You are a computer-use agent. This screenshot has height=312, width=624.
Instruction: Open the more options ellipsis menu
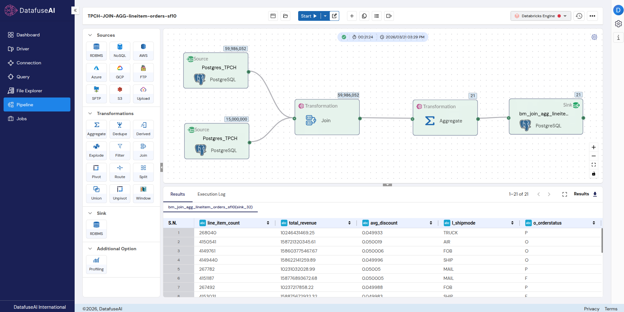(x=592, y=16)
